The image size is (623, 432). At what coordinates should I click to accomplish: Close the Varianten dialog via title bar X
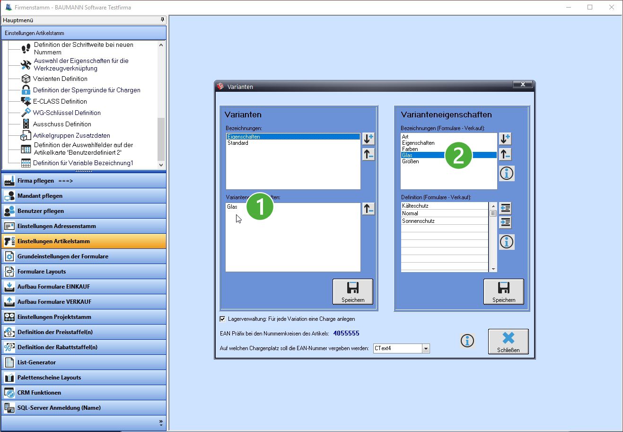click(x=523, y=84)
